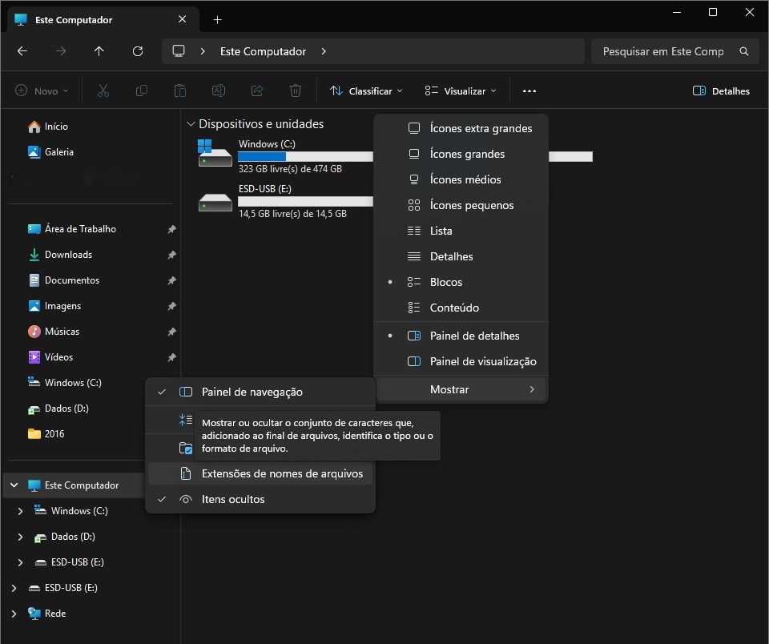Screen dimensions: 769x644
Task: Open the Classificar dropdown
Action: [366, 91]
